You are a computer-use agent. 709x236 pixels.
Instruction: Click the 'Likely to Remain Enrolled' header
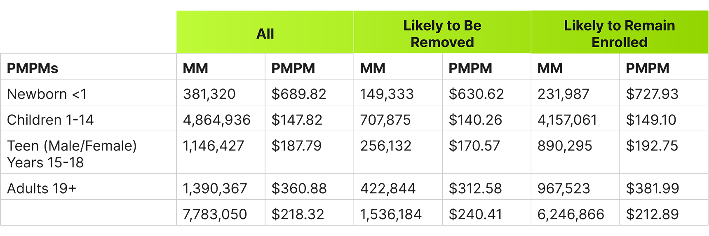tap(620, 32)
